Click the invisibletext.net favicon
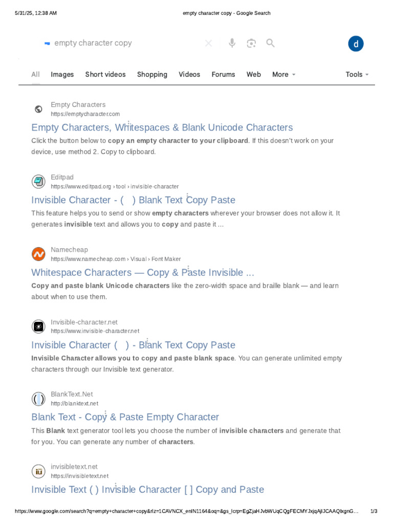Screen dimensions: 393x524 click(38, 471)
